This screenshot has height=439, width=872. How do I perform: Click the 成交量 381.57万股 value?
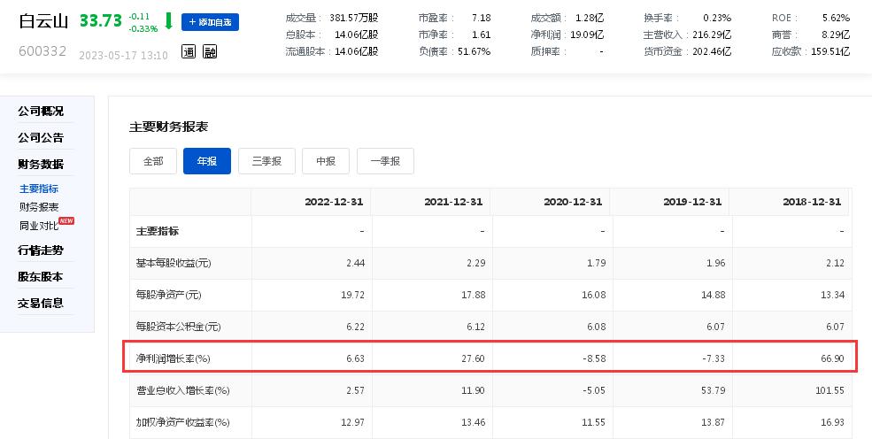(x=354, y=19)
